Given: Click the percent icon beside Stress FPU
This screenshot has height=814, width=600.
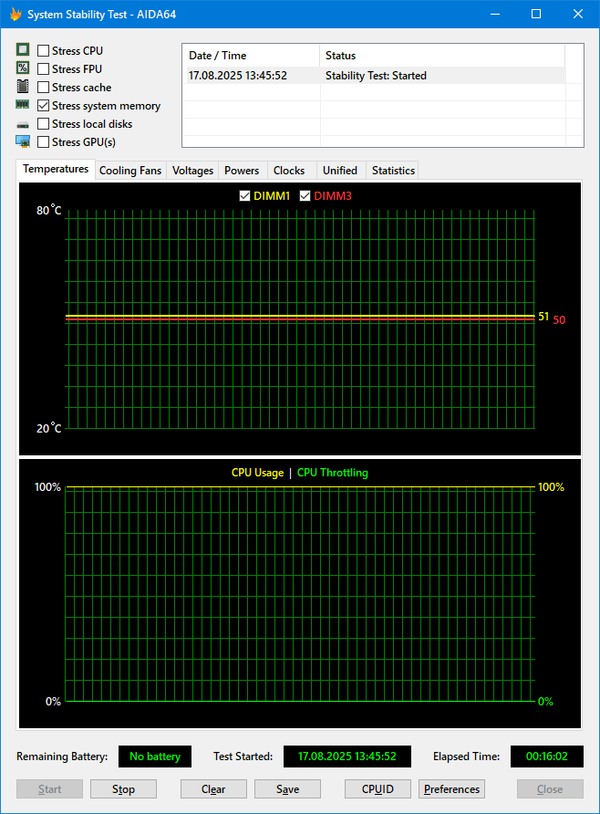Looking at the screenshot, I should 22,68.
